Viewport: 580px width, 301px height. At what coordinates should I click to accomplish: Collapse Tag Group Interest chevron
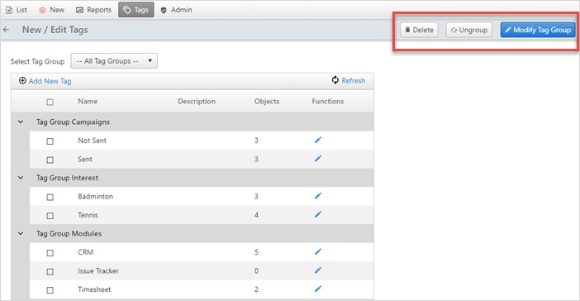click(x=21, y=178)
